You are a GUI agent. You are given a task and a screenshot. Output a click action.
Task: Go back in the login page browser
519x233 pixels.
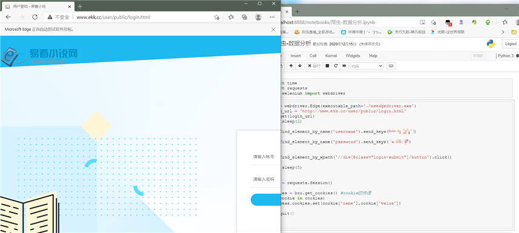point(8,17)
